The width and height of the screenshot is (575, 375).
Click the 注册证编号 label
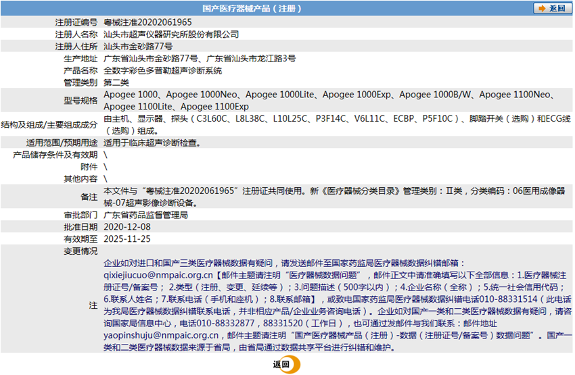pos(76,22)
